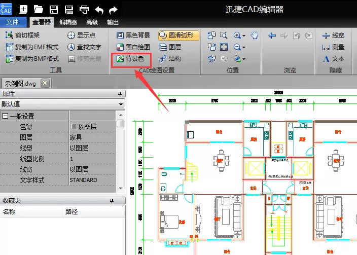The height and width of the screenshot is (255, 357).
Task: Pin the 属性 panel
Action: coord(120,94)
